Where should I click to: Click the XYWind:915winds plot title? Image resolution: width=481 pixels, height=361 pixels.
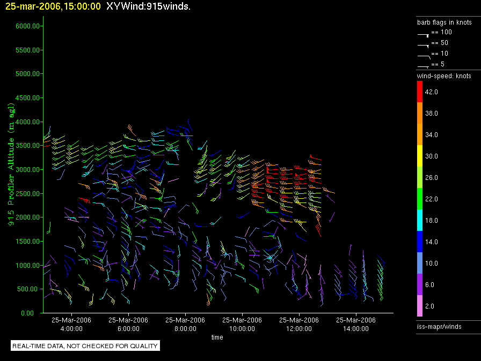pyautogui.click(x=148, y=6)
